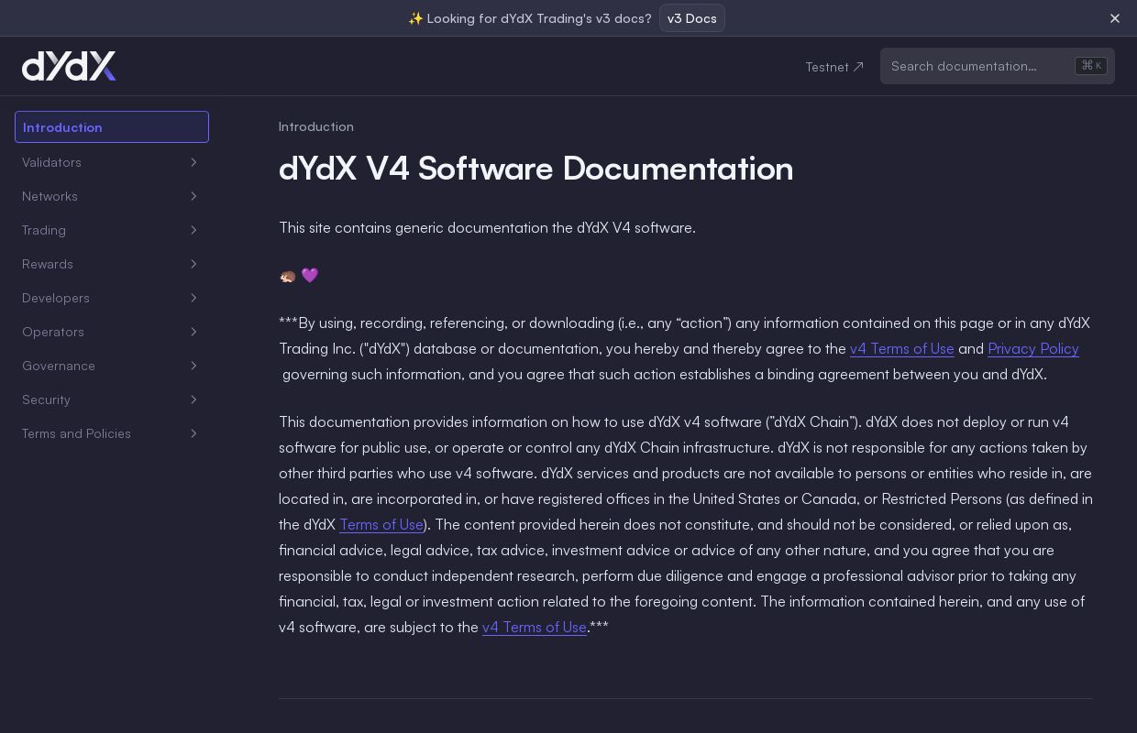Dismiss the v3 docs announcement banner

point(1115,18)
